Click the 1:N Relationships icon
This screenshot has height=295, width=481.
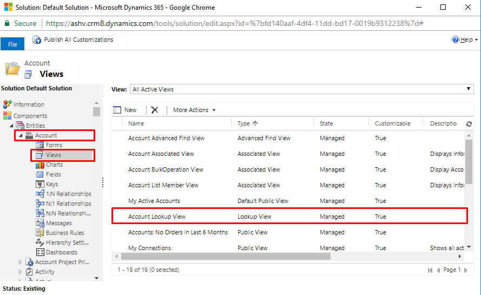click(x=40, y=194)
